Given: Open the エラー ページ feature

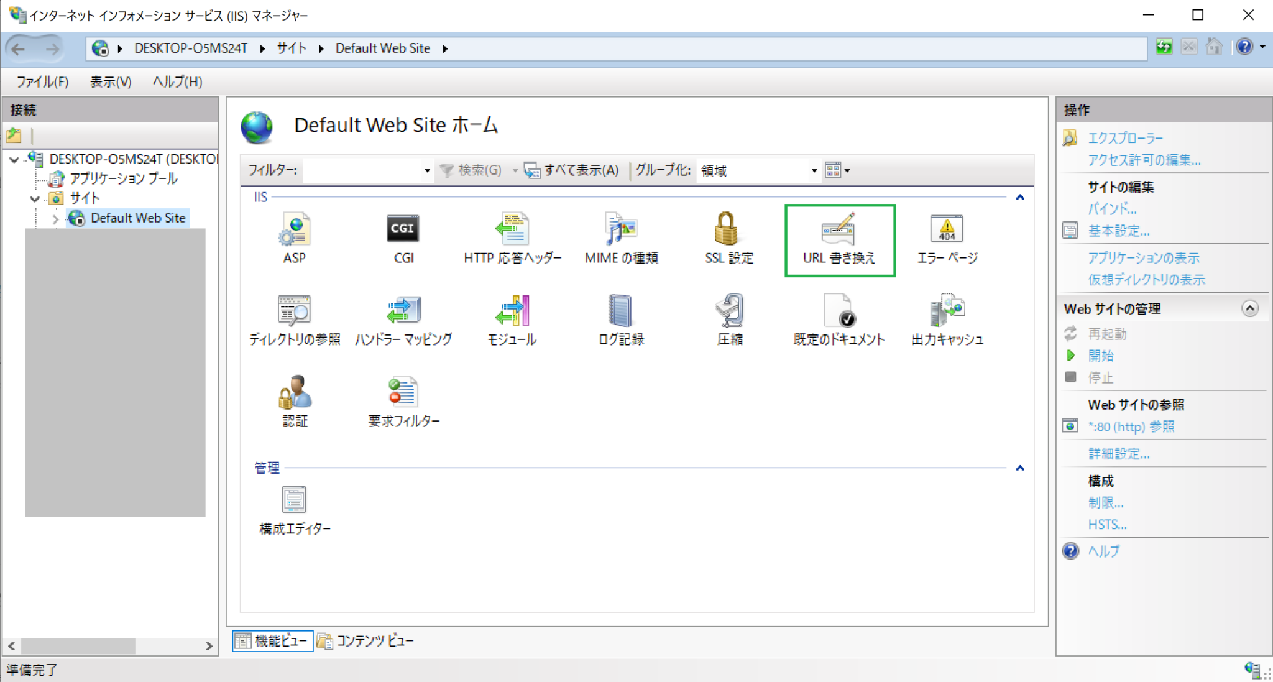Looking at the screenshot, I should tap(946, 239).
